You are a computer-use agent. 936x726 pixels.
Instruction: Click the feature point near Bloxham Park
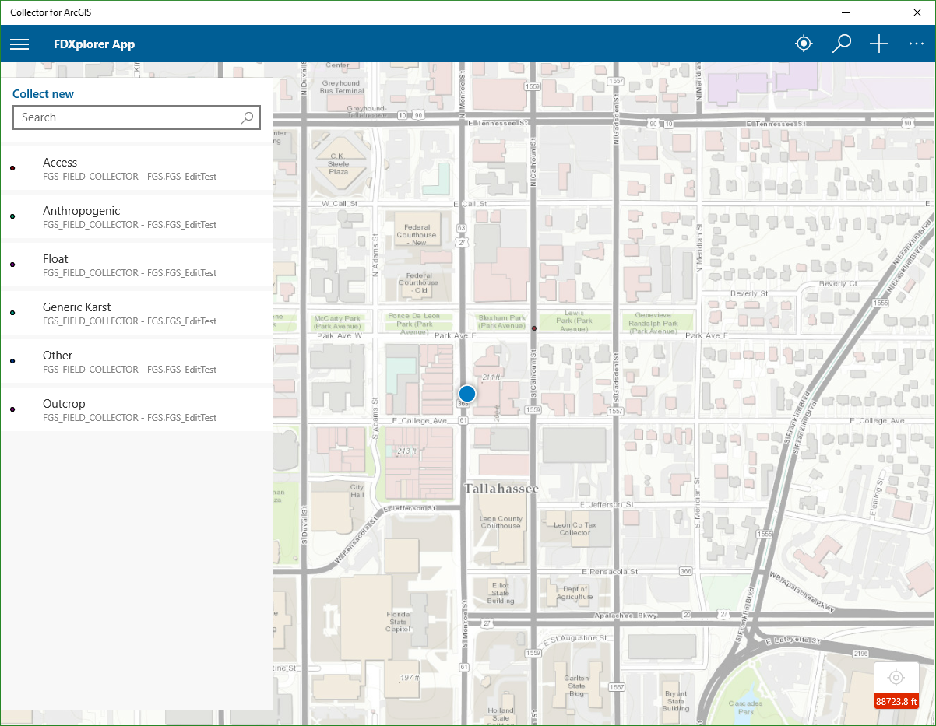coord(534,328)
